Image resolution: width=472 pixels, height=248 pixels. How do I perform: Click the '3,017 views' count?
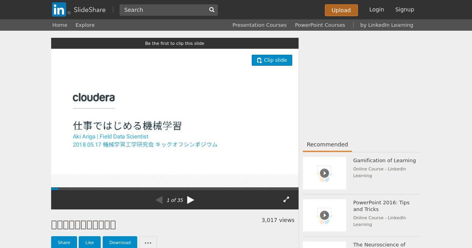coord(278,220)
